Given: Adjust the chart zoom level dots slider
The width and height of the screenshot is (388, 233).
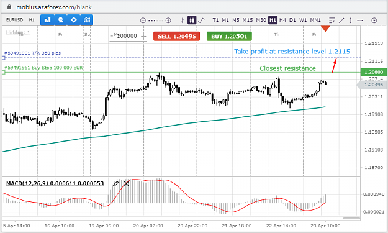Looking at the screenshot, I should click(155, 21).
